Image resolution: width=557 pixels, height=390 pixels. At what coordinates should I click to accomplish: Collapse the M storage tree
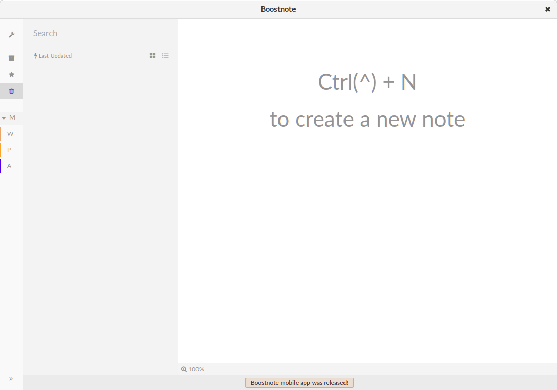[x=4, y=118]
